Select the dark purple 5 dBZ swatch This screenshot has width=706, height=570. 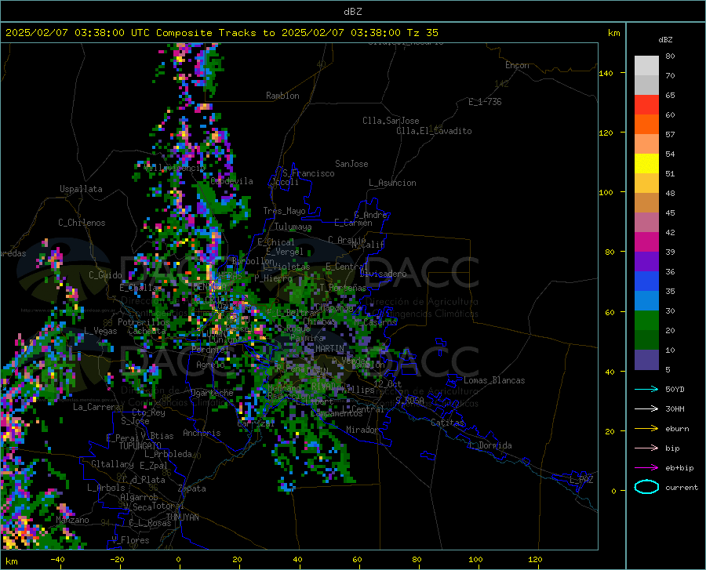click(x=646, y=360)
